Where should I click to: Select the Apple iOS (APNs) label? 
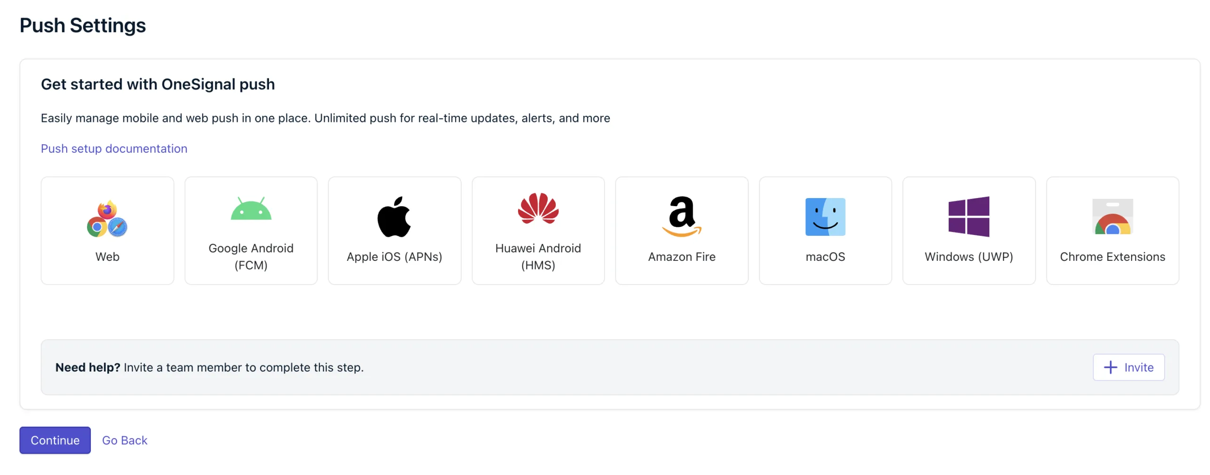[394, 257]
